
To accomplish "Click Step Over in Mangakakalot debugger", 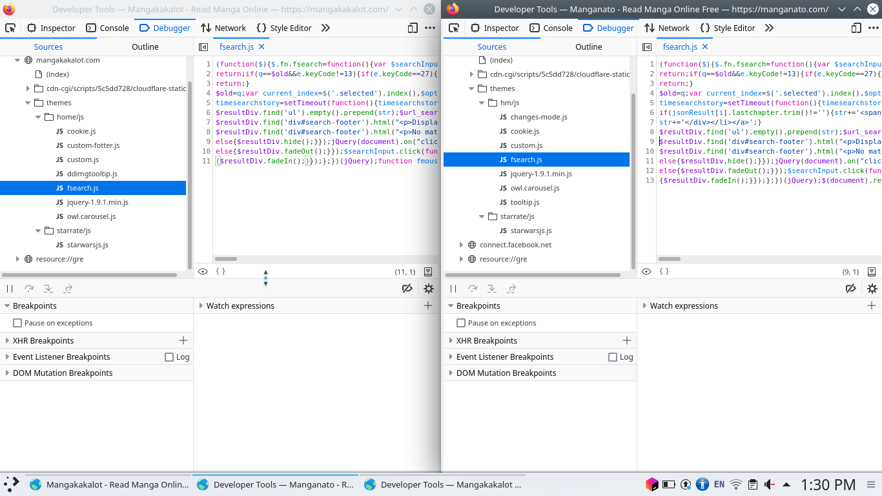I will click(29, 289).
